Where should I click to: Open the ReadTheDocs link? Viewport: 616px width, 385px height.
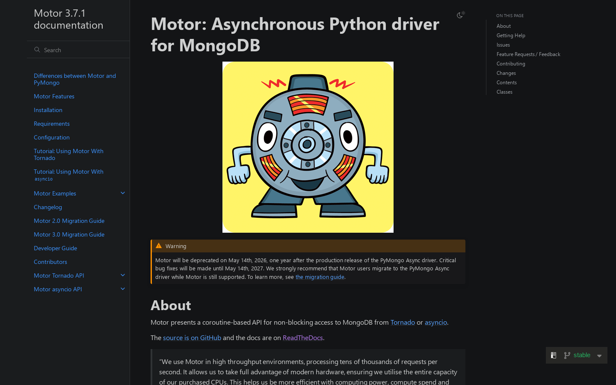[x=303, y=338]
